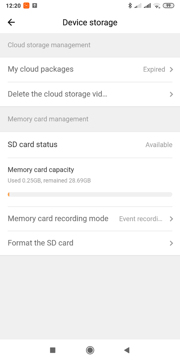Viewport: 180px width, 361px height.
Task: Tap the memory card capacity progress bar
Action: [90, 195]
